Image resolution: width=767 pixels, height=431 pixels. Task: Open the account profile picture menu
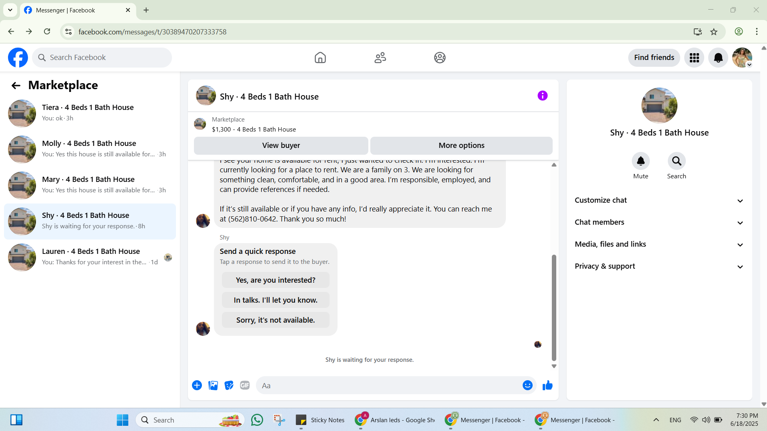point(742,58)
